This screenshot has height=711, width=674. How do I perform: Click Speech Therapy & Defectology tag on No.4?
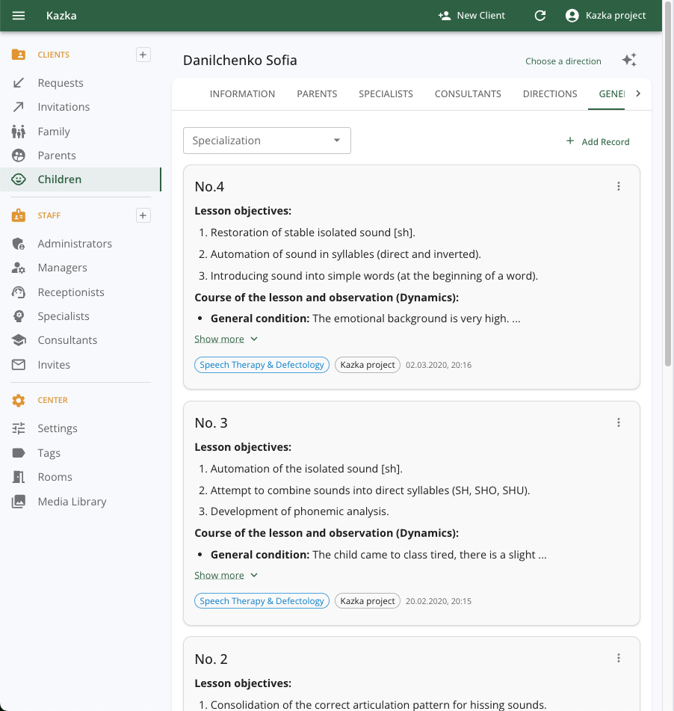262,365
